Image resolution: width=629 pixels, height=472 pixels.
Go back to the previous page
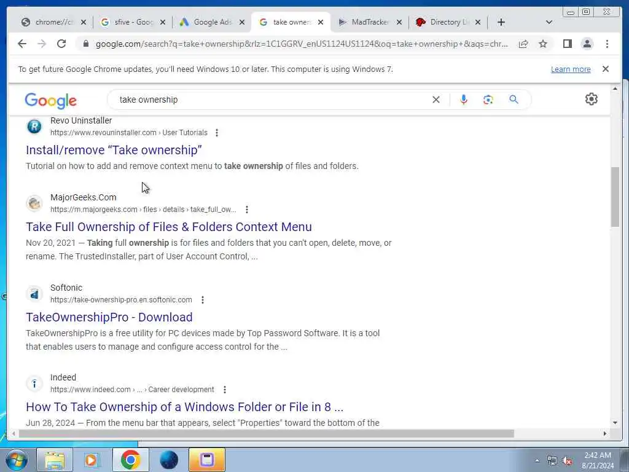pos(22,44)
